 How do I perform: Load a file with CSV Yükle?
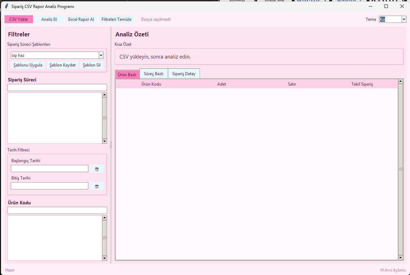[19, 19]
